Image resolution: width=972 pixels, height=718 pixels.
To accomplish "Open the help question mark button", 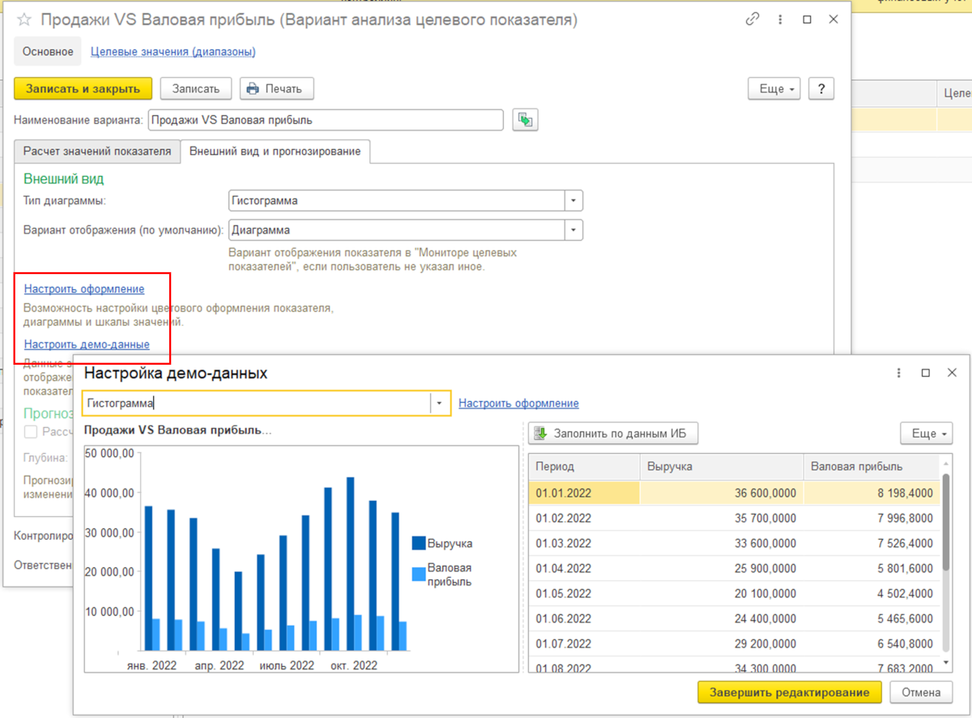I will pos(821,88).
